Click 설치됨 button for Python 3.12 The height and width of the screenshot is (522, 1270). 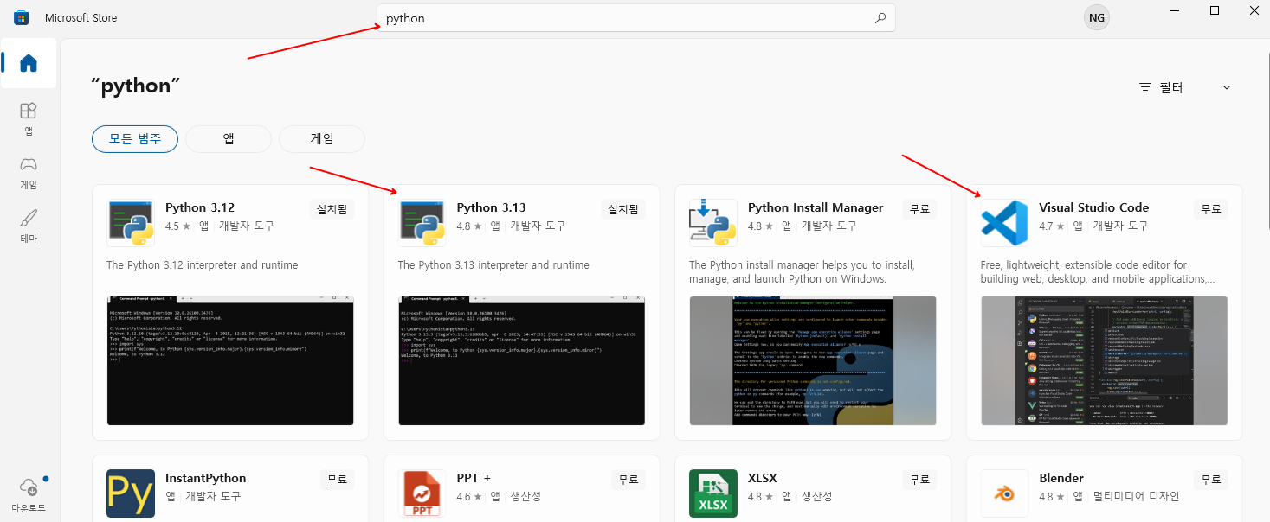(x=332, y=209)
